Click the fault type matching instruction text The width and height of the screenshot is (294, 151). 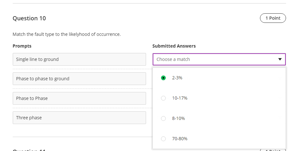pyautogui.click(x=66, y=34)
